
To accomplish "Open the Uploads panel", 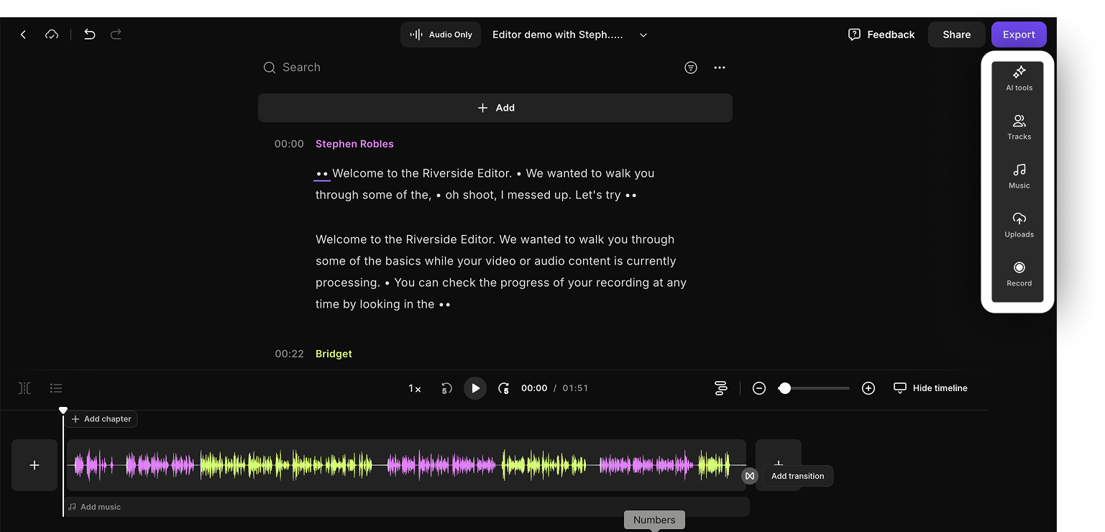I will tap(1019, 224).
